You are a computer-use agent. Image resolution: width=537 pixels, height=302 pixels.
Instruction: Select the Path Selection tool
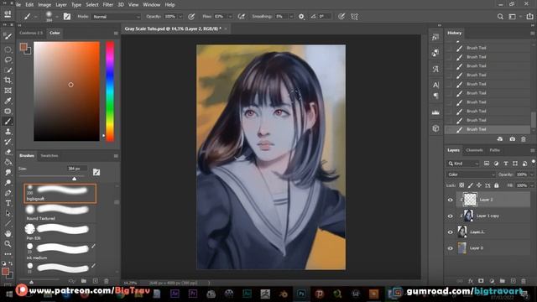8,213
